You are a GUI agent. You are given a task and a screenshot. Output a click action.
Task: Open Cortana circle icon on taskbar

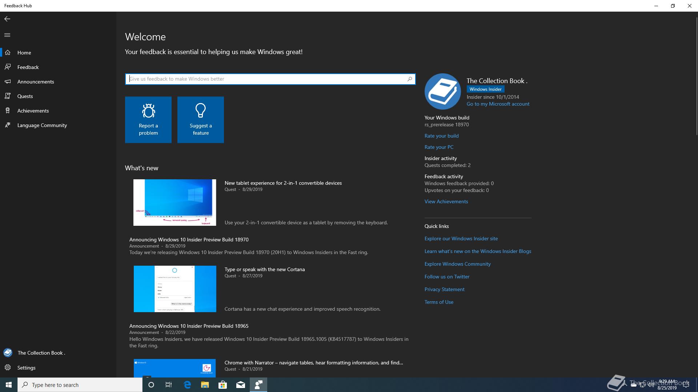tap(151, 385)
